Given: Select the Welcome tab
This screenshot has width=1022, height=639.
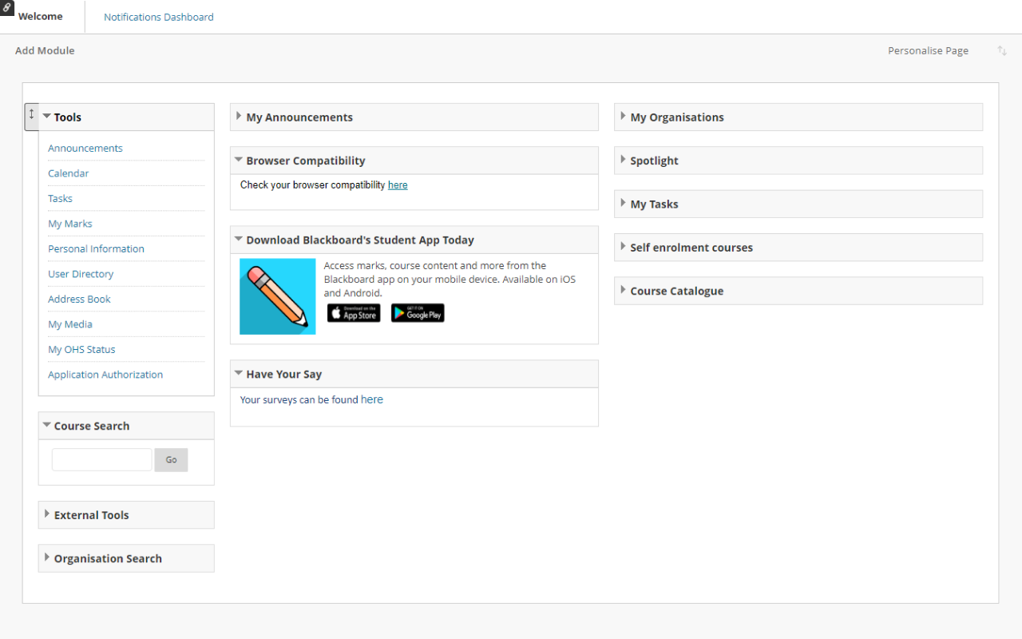Looking at the screenshot, I should coord(40,17).
